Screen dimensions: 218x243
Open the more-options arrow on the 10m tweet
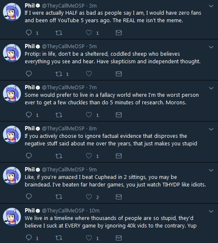coord(211,211)
